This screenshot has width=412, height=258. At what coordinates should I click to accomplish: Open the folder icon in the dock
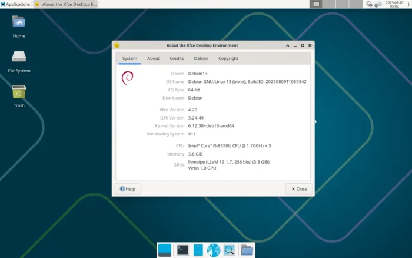click(x=247, y=250)
